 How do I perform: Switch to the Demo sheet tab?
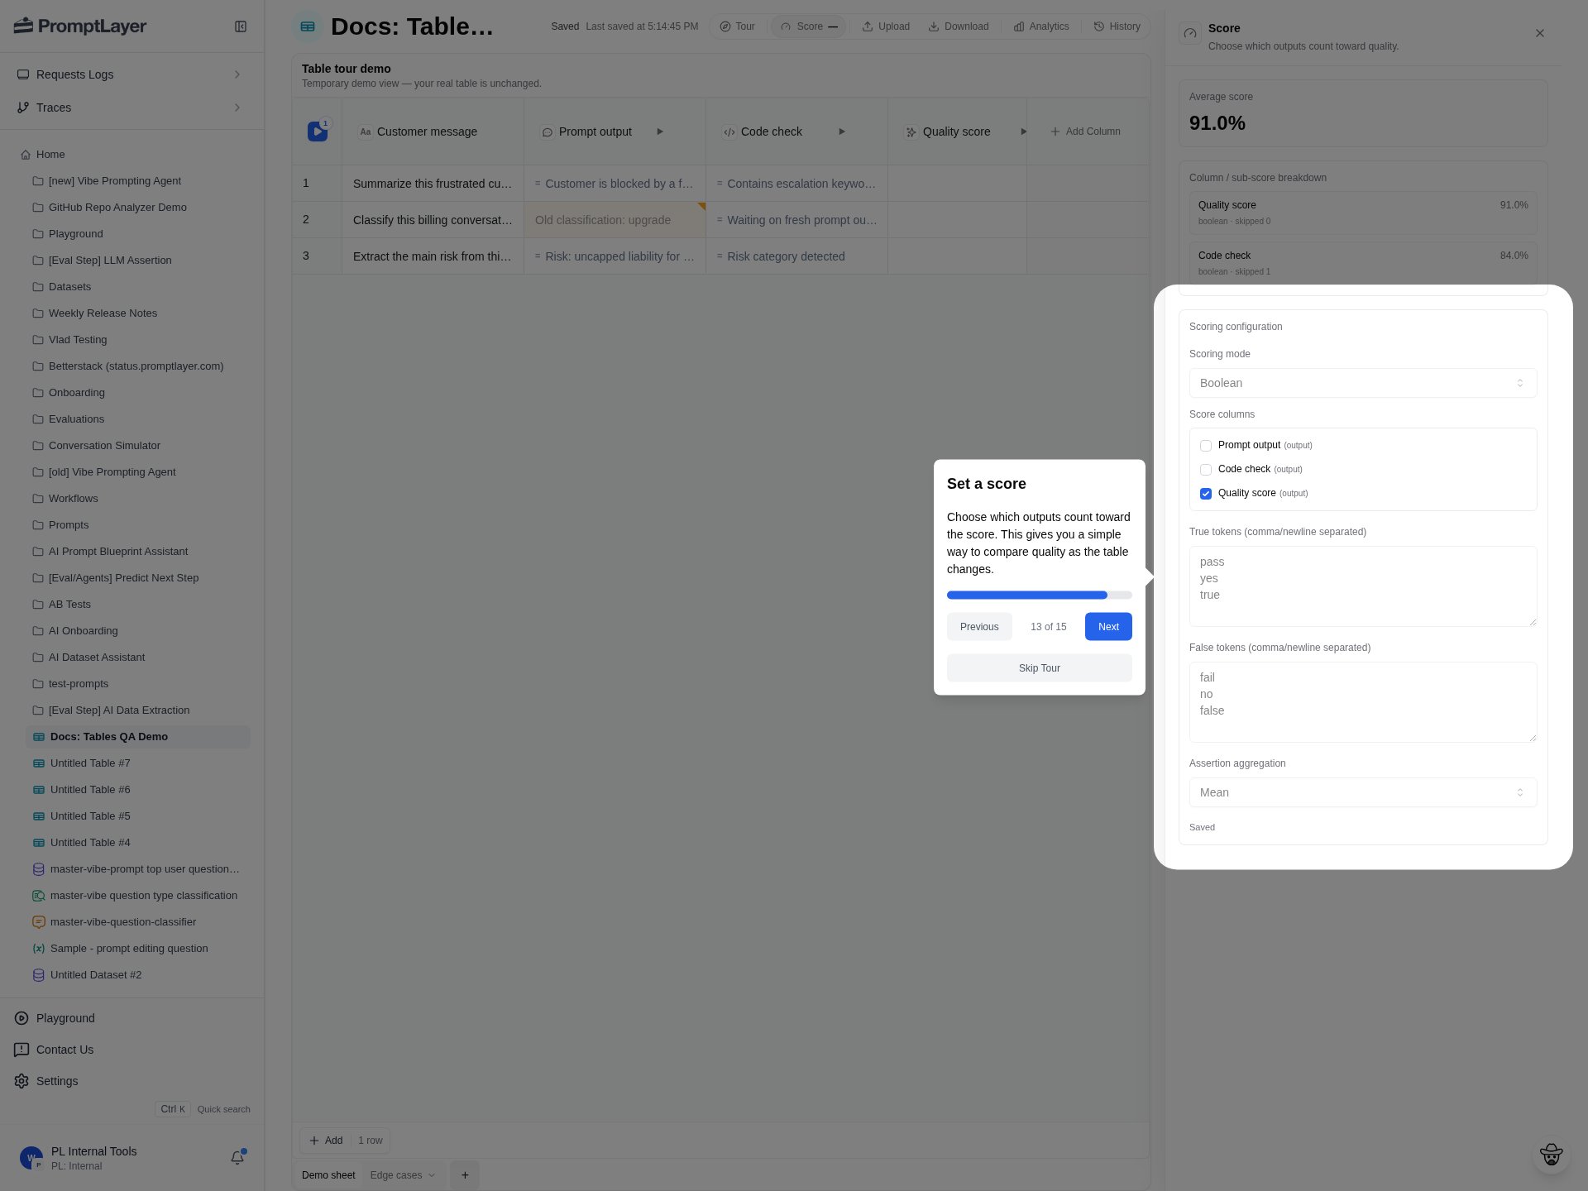328,1175
